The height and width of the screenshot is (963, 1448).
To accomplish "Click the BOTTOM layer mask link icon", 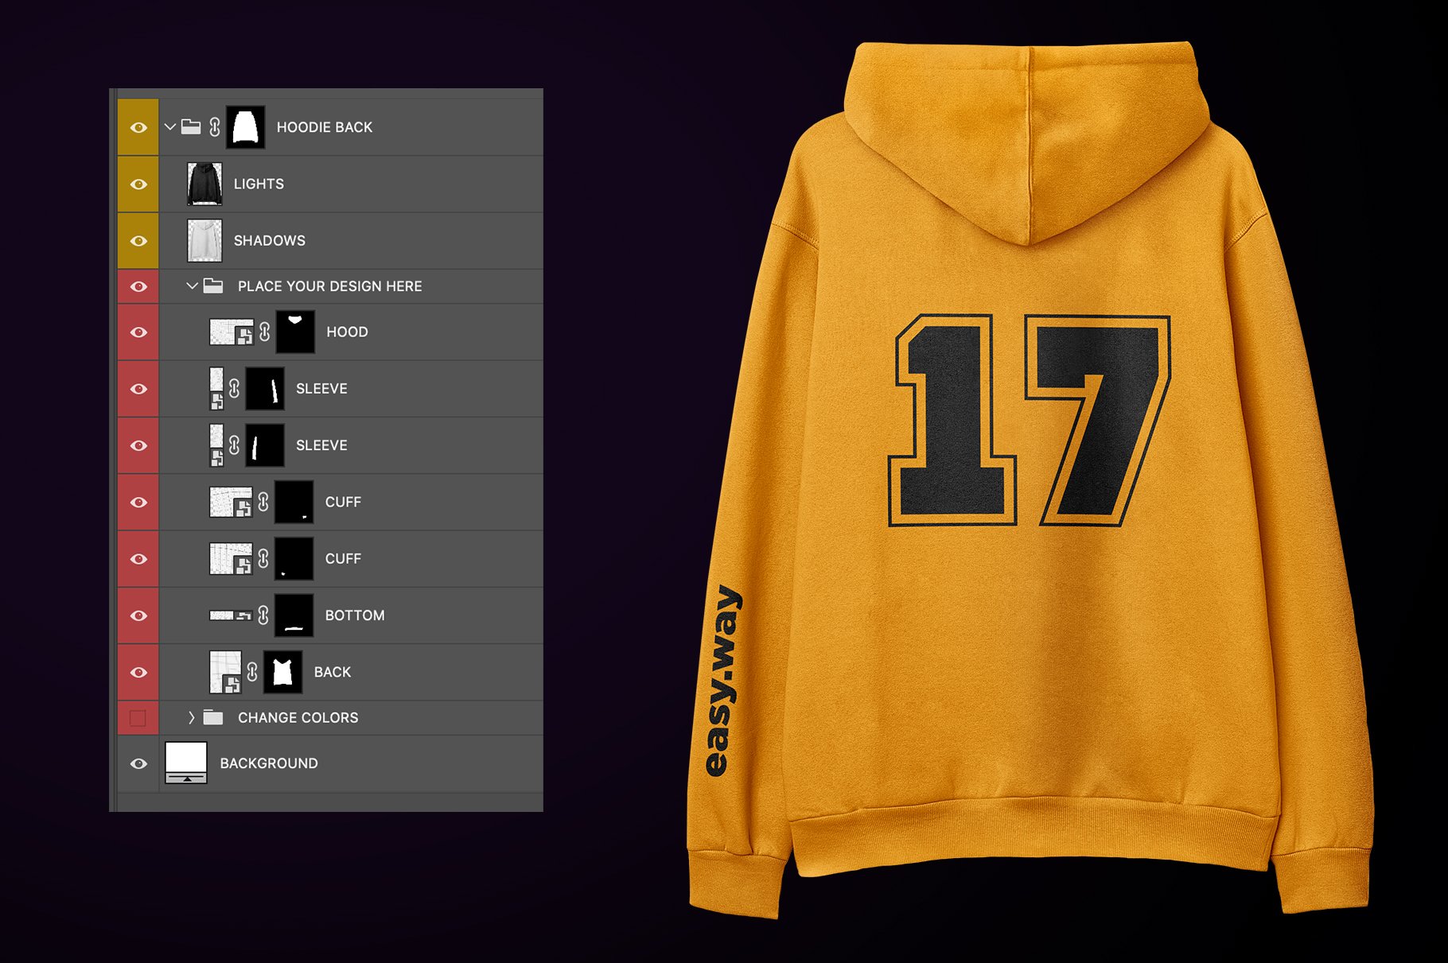I will [x=263, y=615].
